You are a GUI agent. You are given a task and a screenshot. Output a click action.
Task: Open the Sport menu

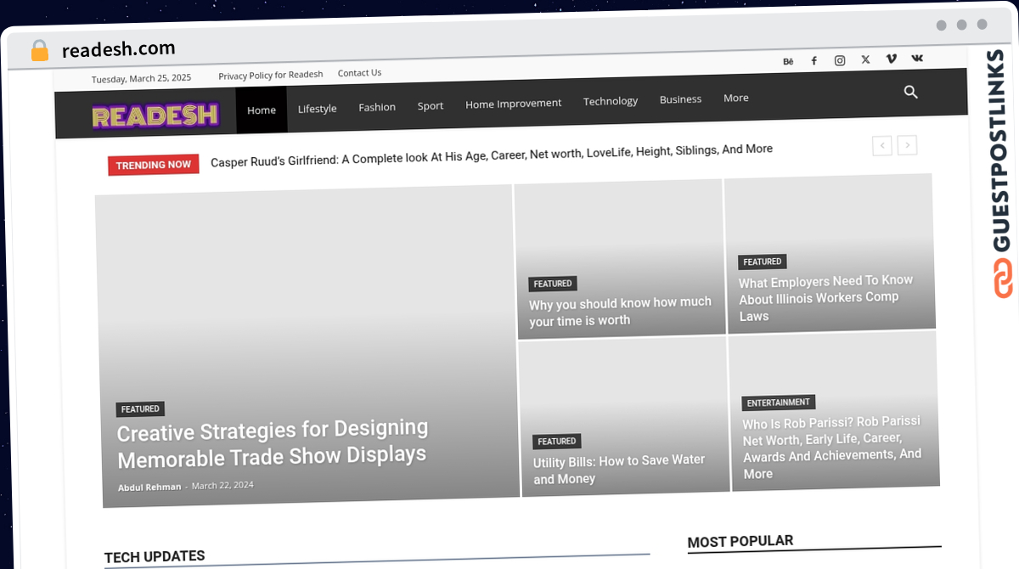431,106
